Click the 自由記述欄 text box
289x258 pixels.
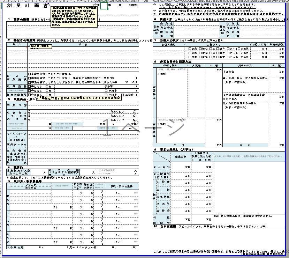(x=219, y=239)
